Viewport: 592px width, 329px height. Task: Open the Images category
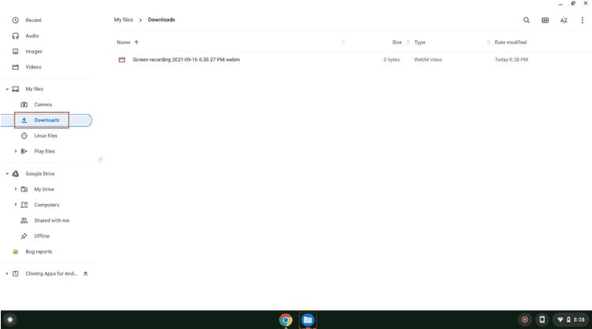coord(34,51)
